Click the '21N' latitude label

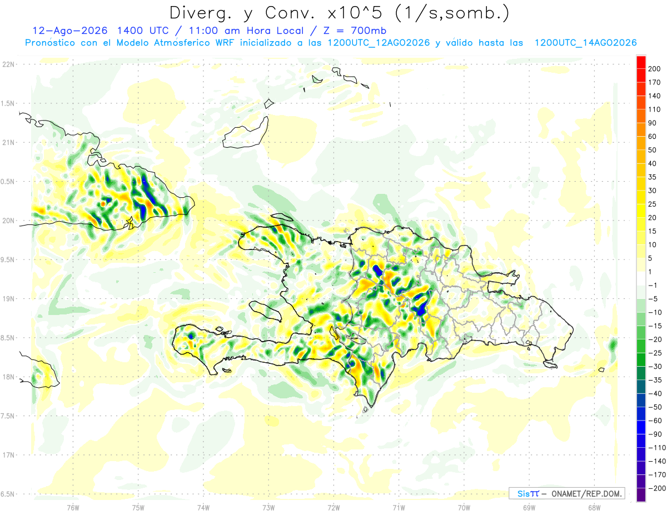pyautogui.click(x=8, y=142)
